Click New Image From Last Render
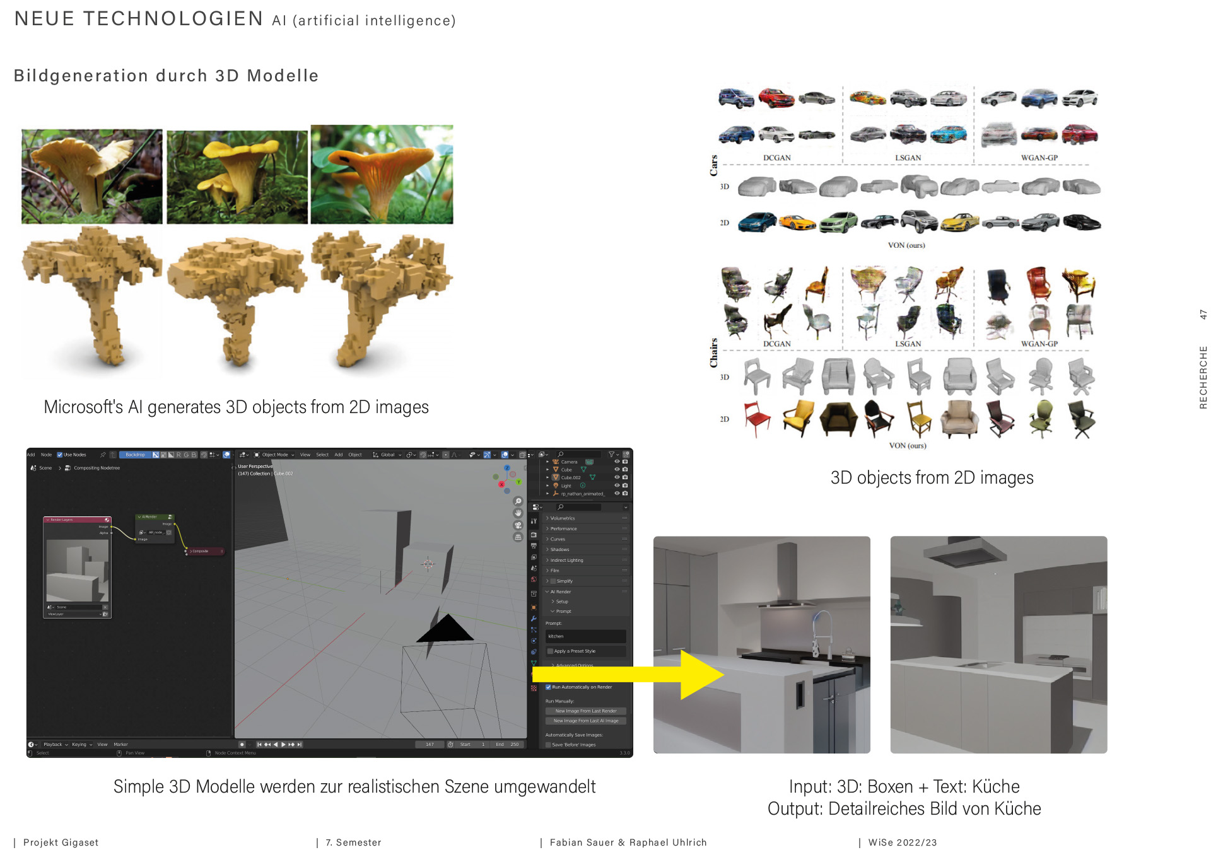The width and height of the screenshot is (1211, 850). (586, 711)
